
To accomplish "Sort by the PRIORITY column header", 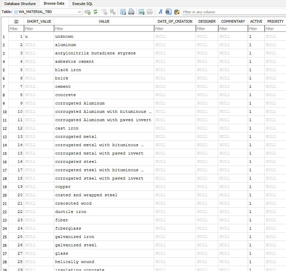I will (275, 21).
